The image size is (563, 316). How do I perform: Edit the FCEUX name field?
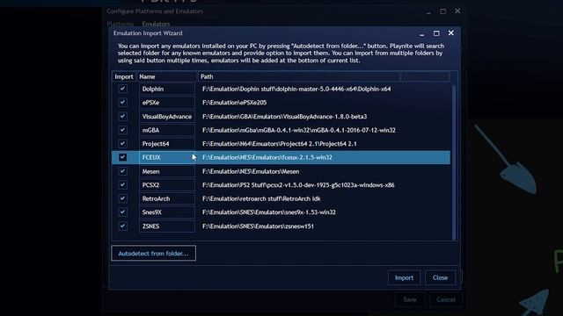point(167,157)
